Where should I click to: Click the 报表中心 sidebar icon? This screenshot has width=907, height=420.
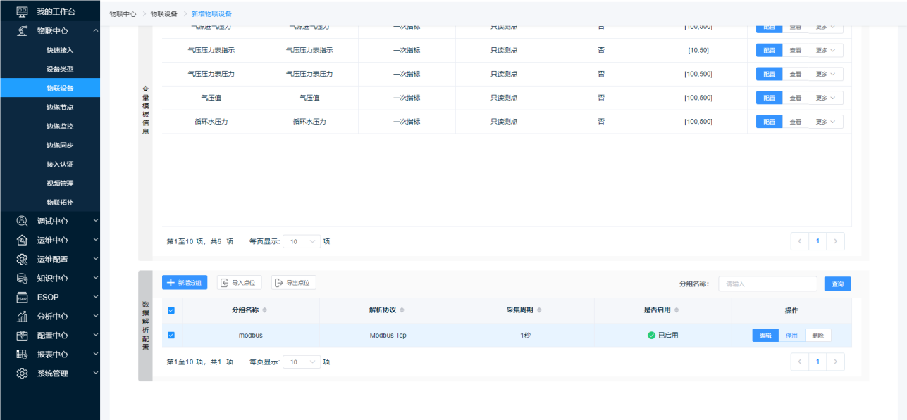(22, 355)
